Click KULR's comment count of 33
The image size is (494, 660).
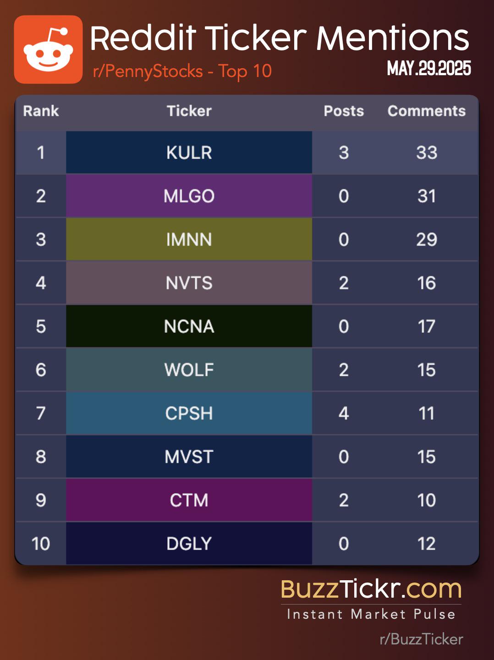(x=427, y=153)
